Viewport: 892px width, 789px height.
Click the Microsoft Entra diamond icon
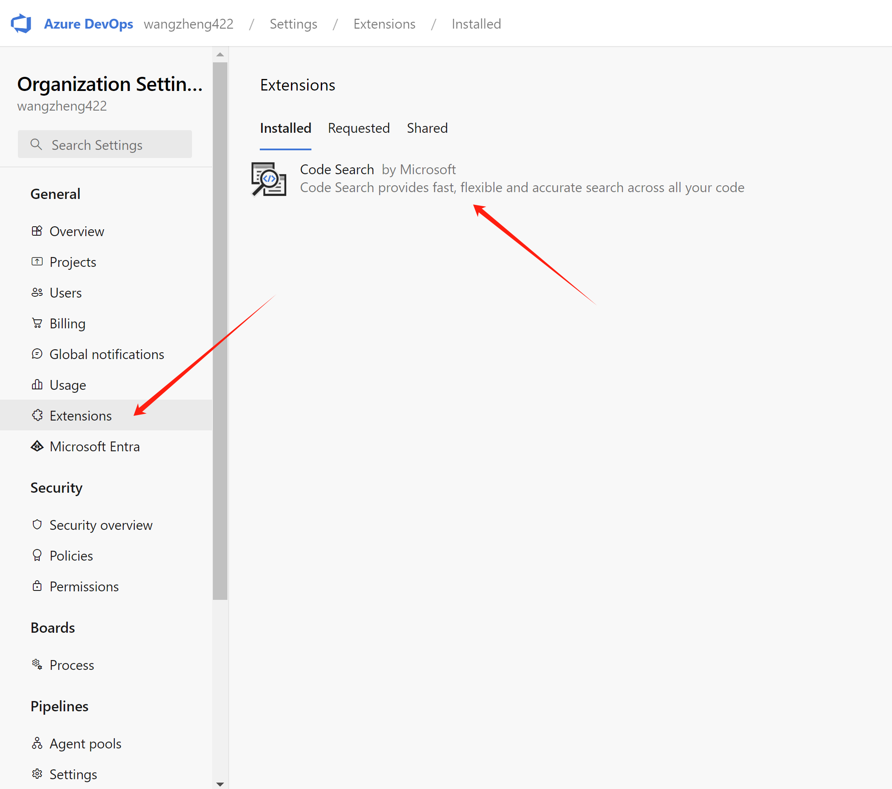click(37, 447)
